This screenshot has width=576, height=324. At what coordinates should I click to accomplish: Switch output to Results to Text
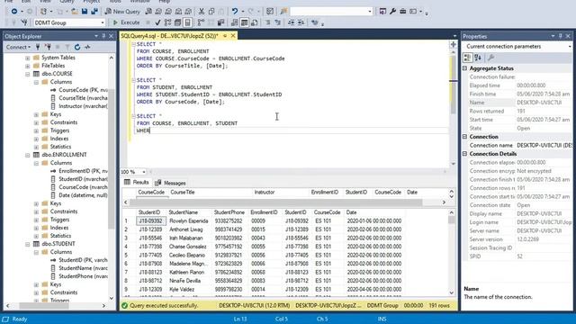(234, 22)
